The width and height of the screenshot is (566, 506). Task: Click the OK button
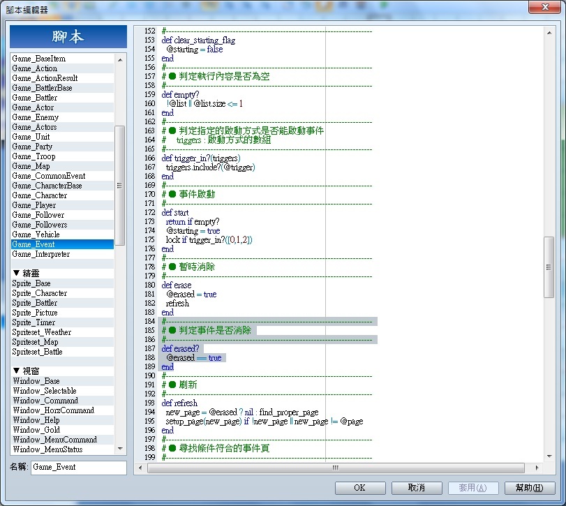point(360,488)
